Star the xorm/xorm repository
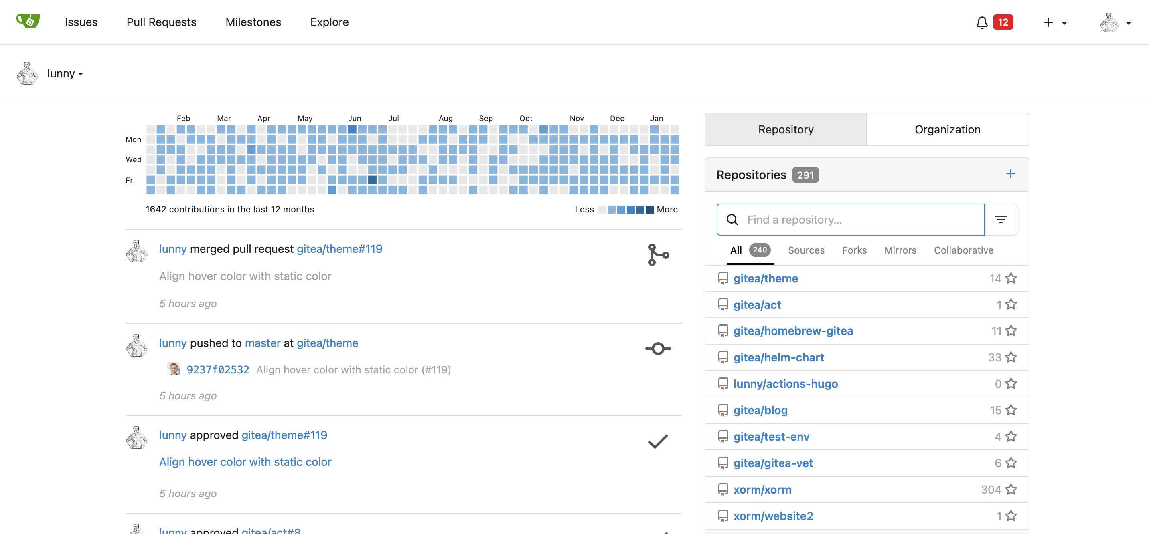 coord(1011,490)
